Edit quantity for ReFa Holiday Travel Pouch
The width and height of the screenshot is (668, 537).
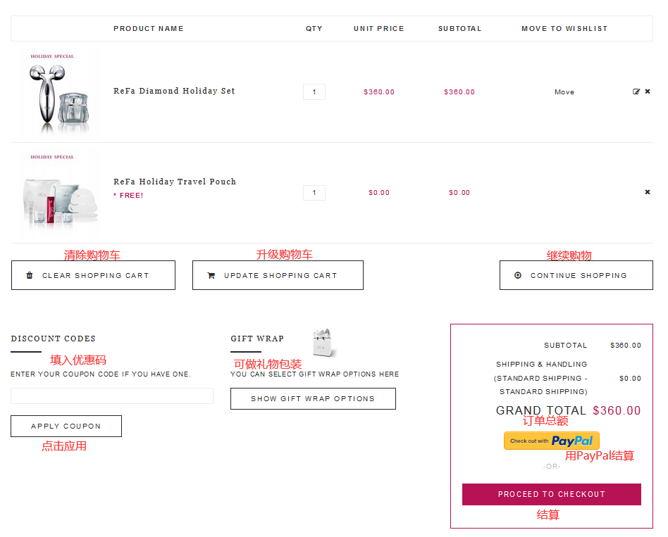point(314,192)
